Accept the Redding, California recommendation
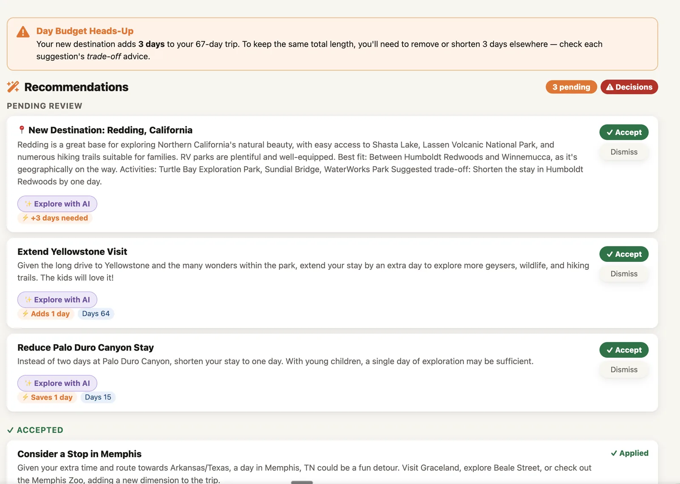This screenshot has height=484, width=680. 624,132
